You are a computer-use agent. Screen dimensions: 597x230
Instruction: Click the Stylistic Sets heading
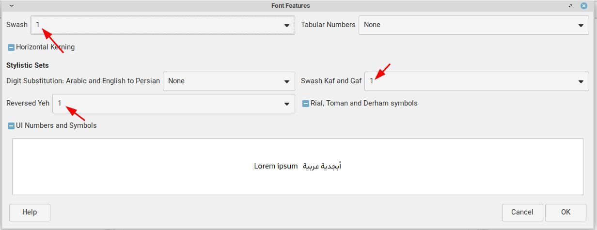click(x=28, y=65)
